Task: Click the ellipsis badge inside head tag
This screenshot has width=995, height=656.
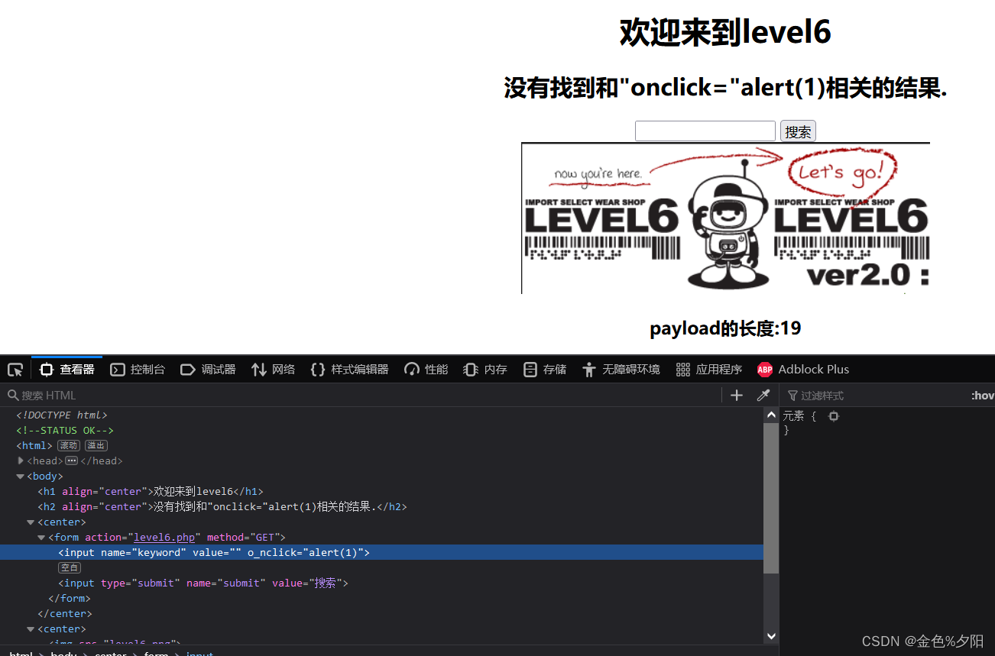Action: [x=71, y=460]
